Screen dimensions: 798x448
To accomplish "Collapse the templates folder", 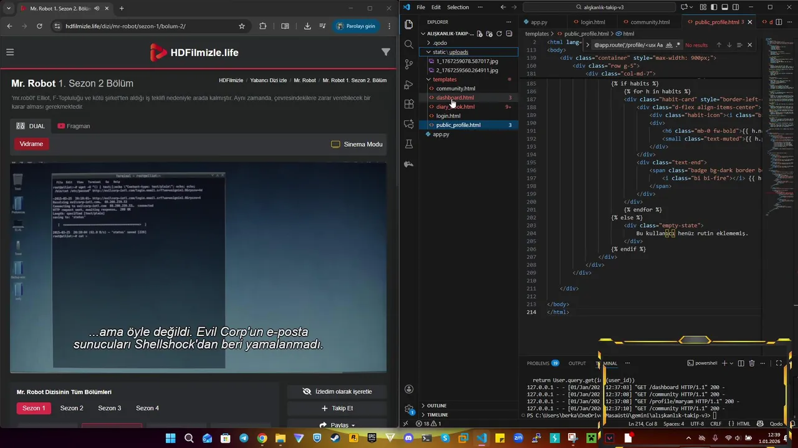I will pyautogui.click(x=469, y=80).
